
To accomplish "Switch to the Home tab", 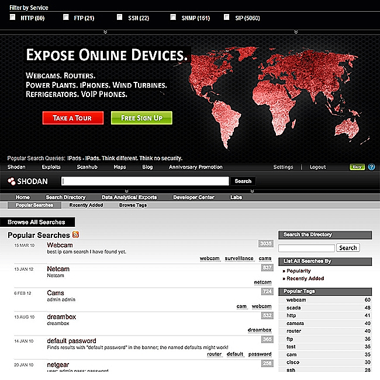I will click(x=23, y=197).
